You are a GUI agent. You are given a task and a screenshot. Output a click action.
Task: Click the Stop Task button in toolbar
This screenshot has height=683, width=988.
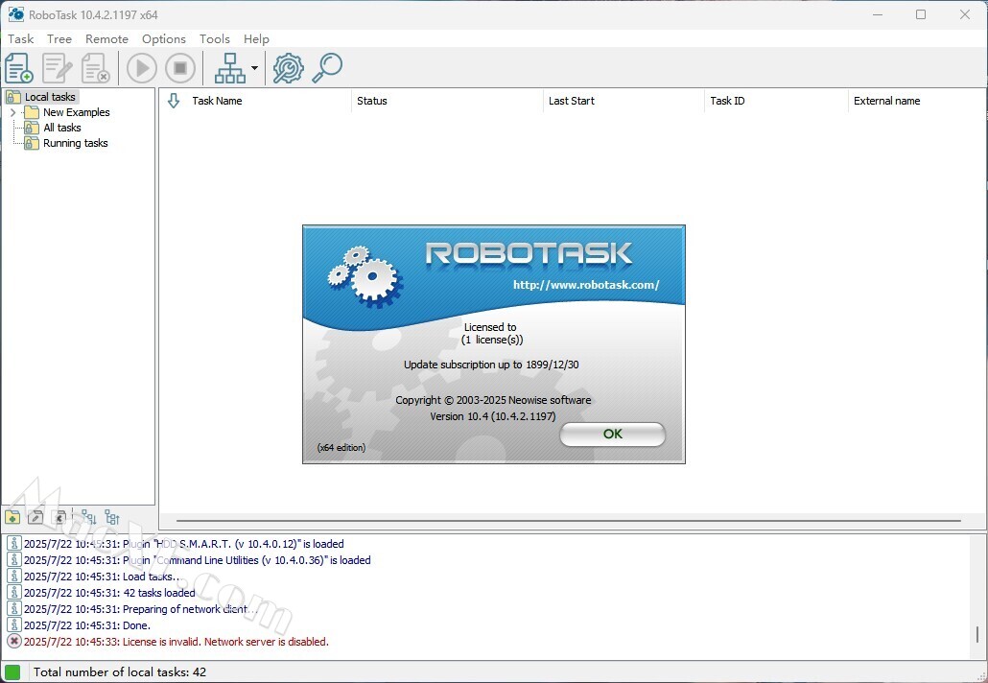[180, 68]
